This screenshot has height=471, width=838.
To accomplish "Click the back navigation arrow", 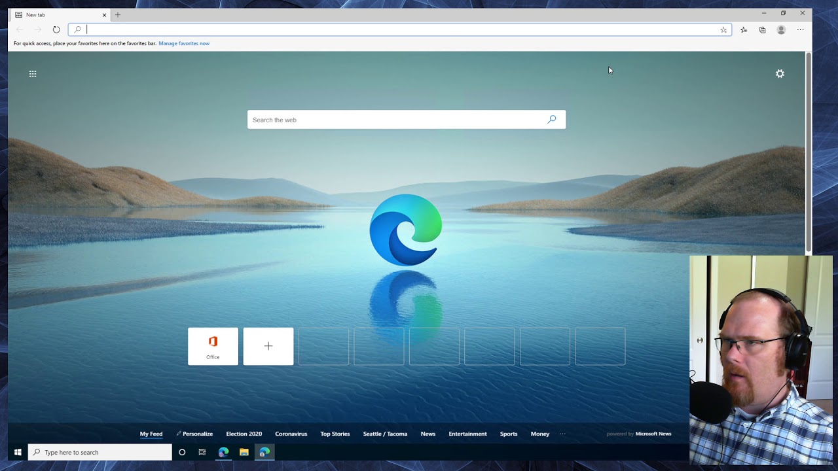I will tap(20, 29).
